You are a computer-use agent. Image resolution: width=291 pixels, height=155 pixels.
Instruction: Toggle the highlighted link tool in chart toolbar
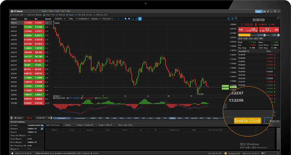tap(140, 19)
